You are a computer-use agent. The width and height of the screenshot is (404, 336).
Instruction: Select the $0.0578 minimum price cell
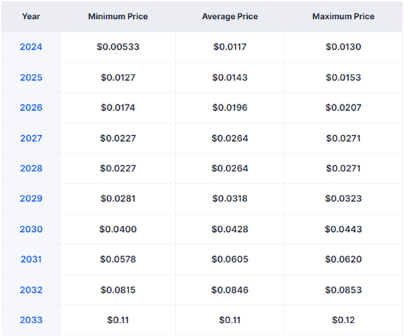click(118, 259)
